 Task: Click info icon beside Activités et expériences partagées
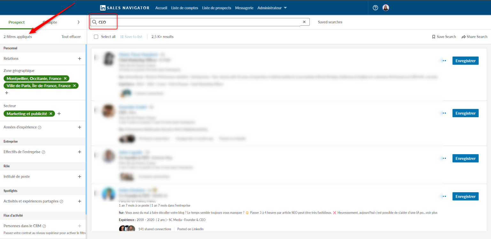(x=61, y=202)
